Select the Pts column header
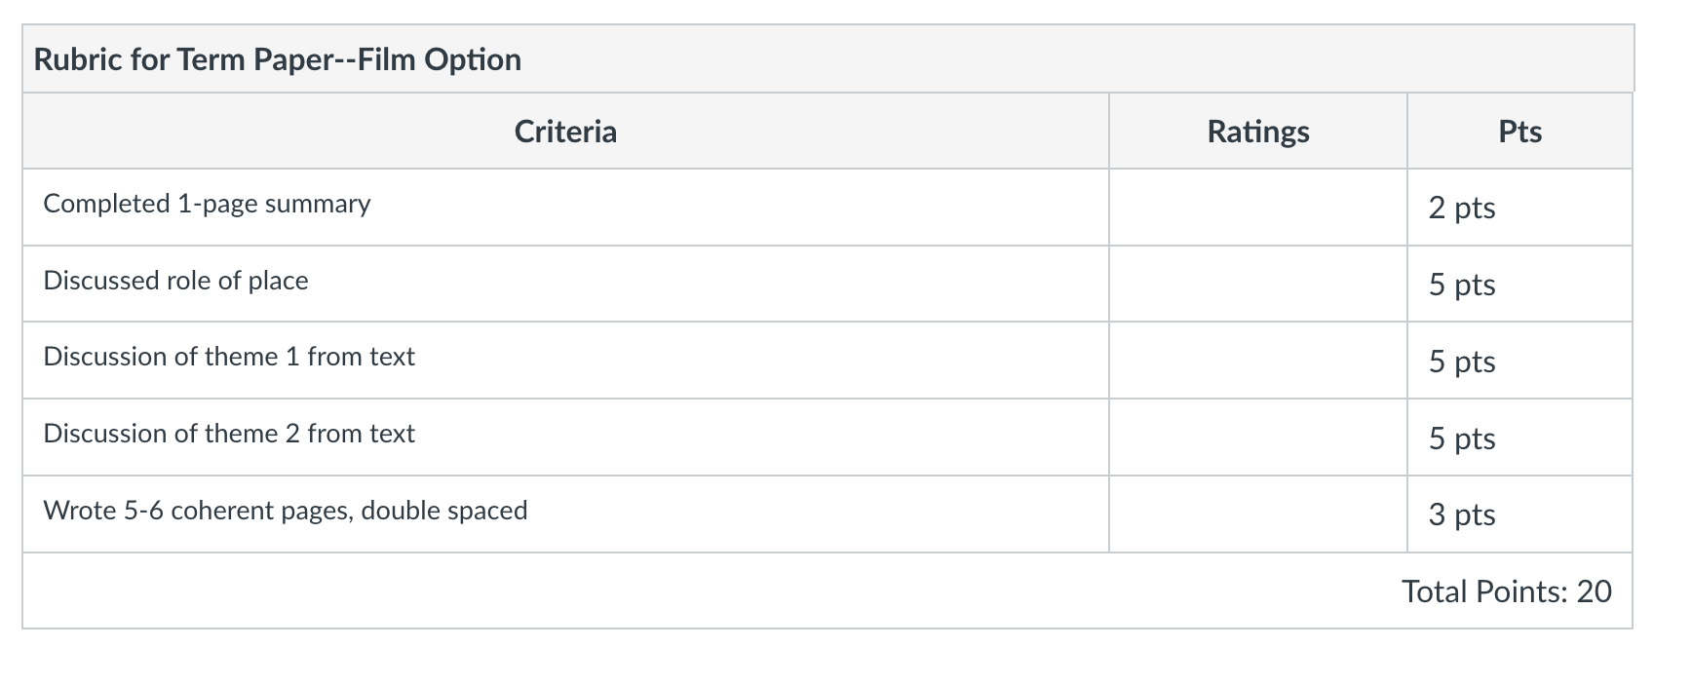 (x=1519, y=132)
